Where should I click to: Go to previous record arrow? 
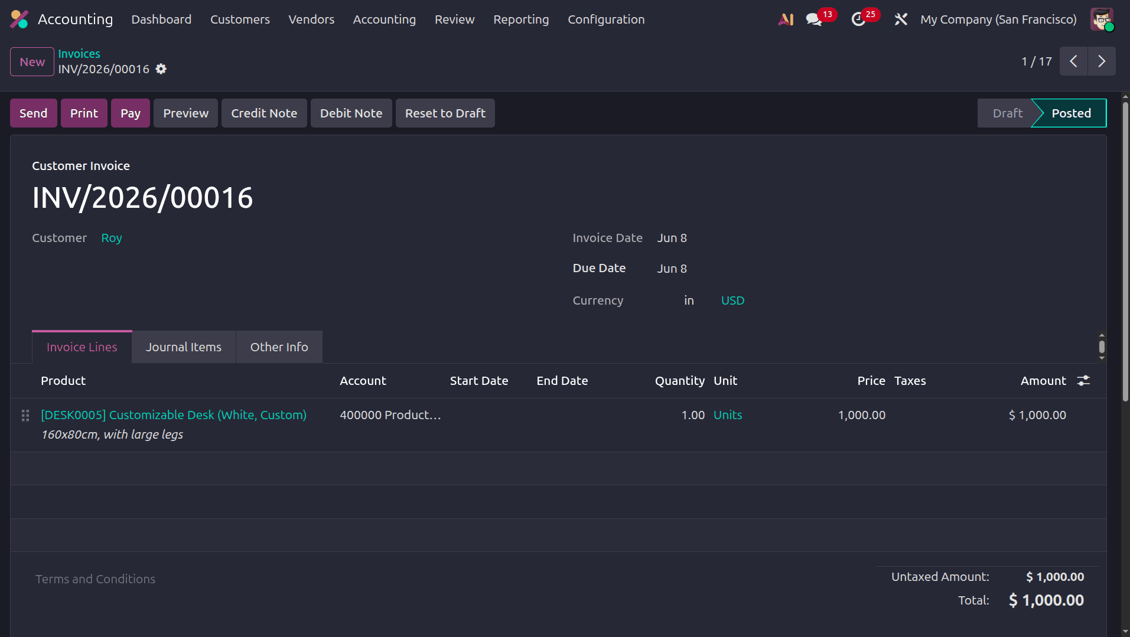click(x=1073, y=61)
